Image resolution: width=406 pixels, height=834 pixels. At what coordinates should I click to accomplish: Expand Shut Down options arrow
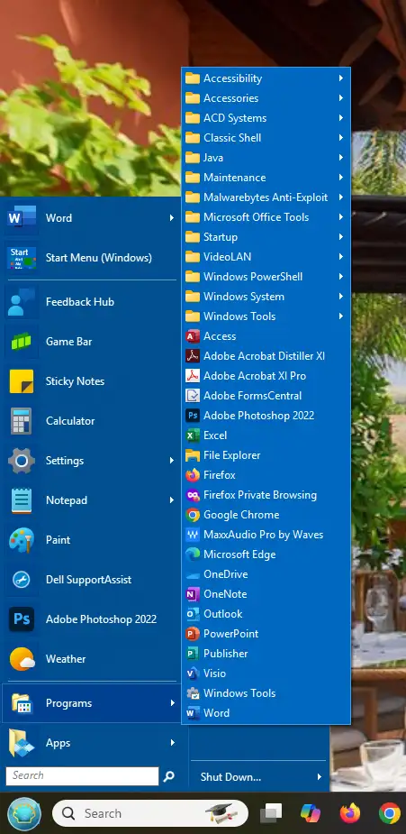320,777
